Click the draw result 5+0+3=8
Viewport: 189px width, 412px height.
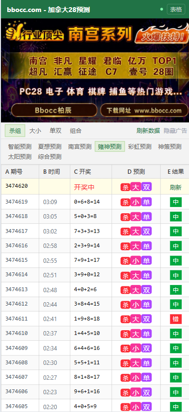(85, 216)
